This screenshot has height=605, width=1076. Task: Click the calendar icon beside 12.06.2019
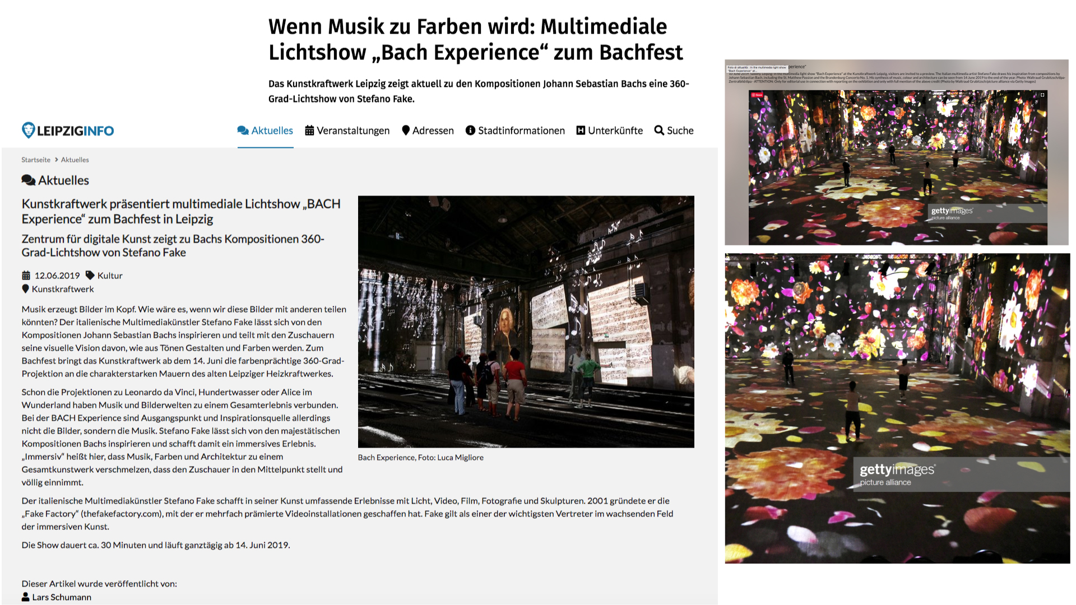click(26, 276)
